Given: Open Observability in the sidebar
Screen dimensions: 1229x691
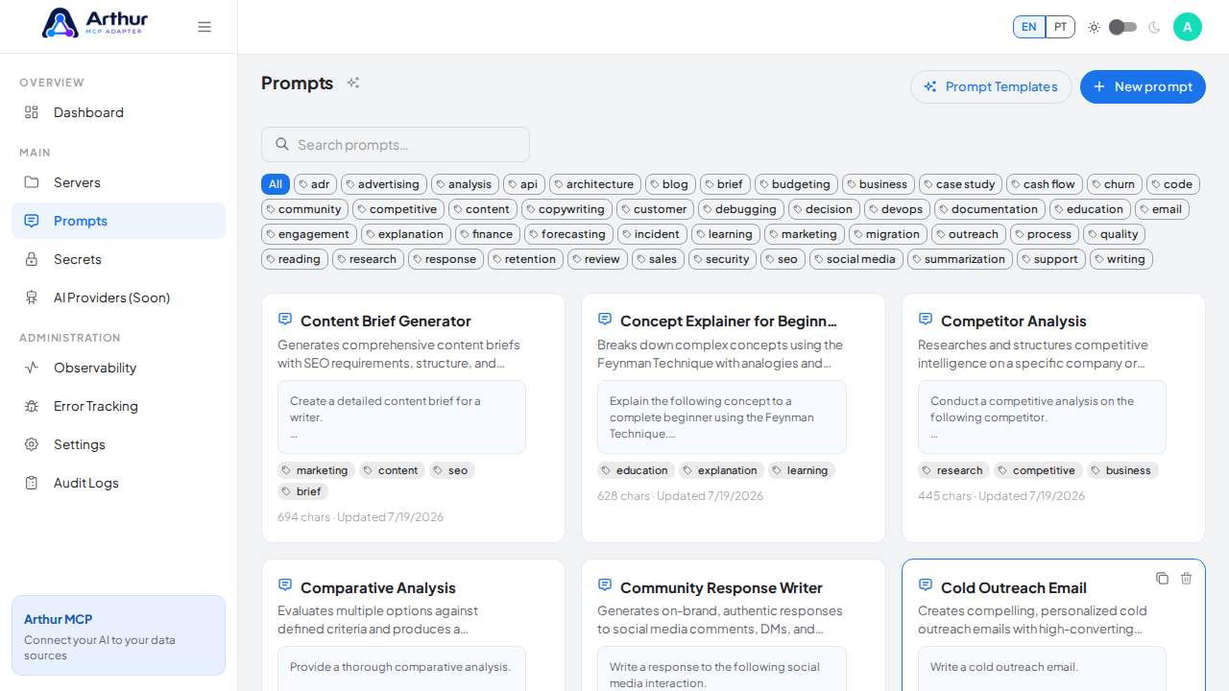Looking at the screenshot, I should click(118, 368).
